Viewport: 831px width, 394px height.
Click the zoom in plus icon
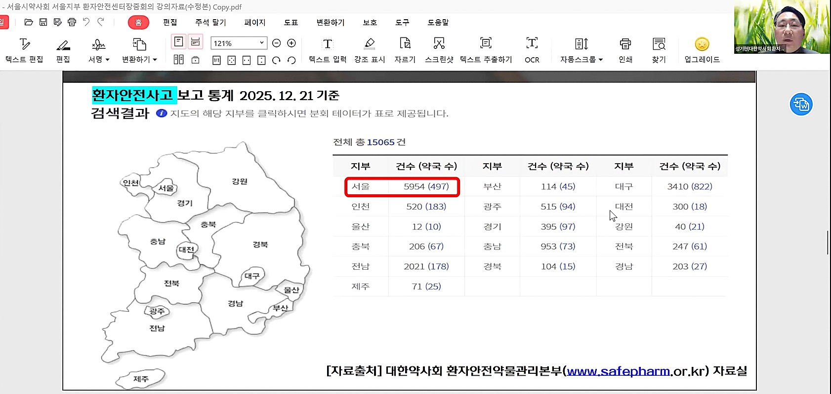click(x=291, y=43)
